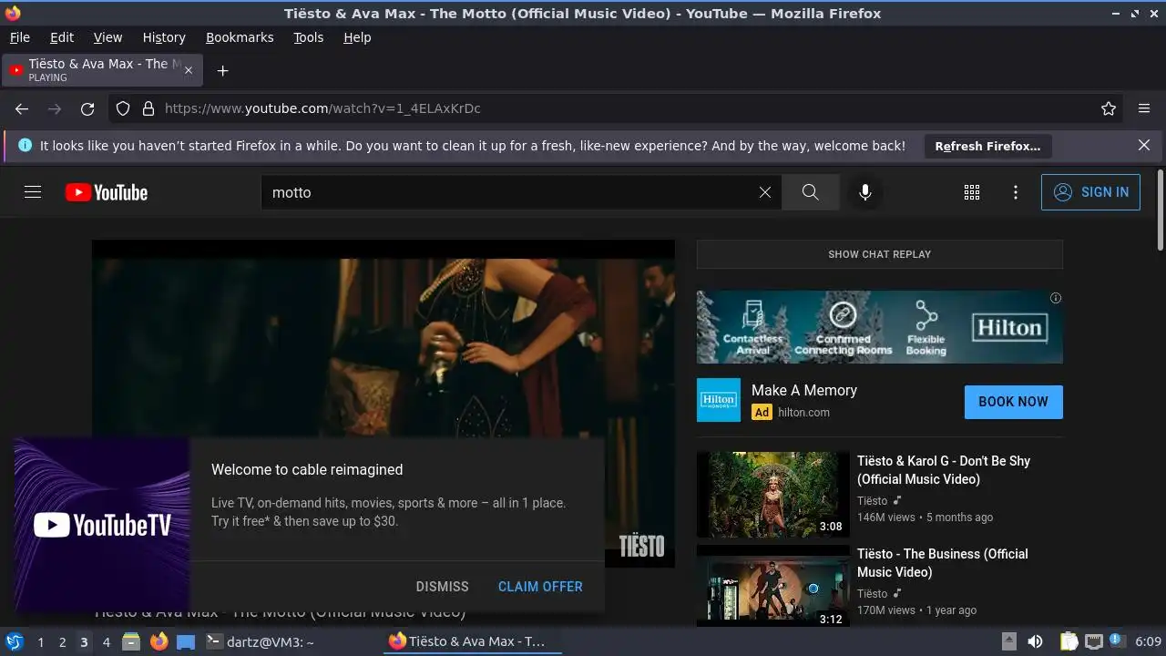The width and height of the screenshot is (1166, 656).
Task: Click the page vertical scrollbar
Action: [x=1160, y=210]
